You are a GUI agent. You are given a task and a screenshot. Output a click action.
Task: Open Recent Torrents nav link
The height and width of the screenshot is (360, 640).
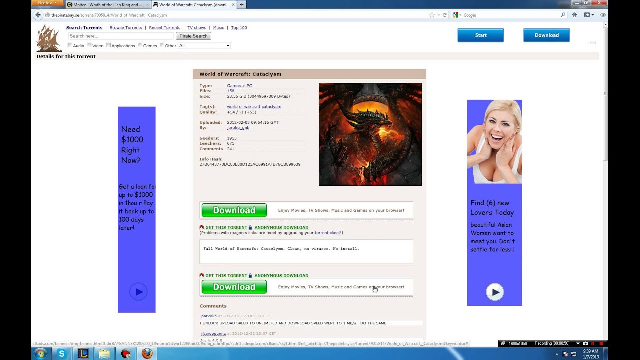point(165,28)
